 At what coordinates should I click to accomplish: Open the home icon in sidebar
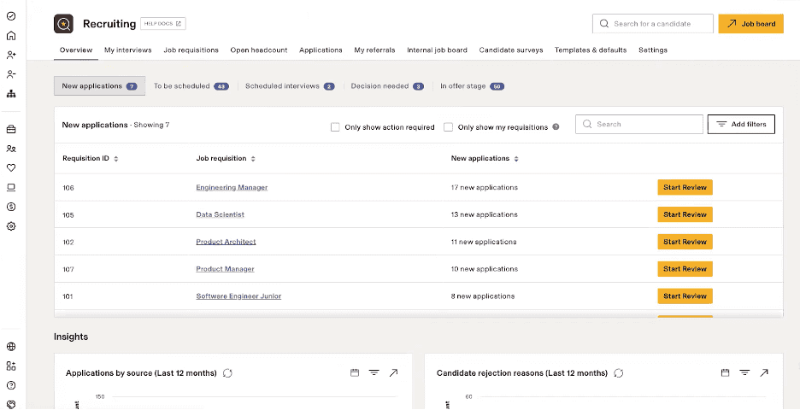11,36
